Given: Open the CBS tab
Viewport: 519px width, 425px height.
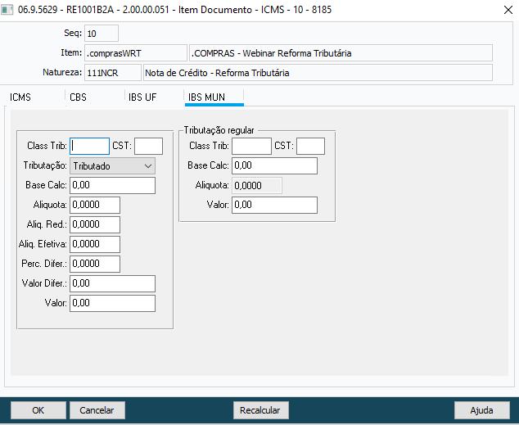Looking at the screenshot, I should (78, 97).
